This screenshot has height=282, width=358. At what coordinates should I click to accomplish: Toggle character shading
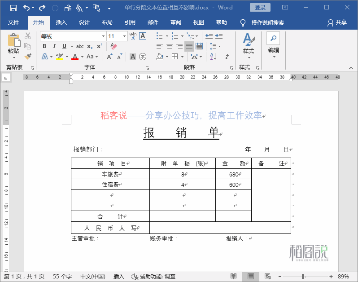pyautogui.click(x=133, y=57)
